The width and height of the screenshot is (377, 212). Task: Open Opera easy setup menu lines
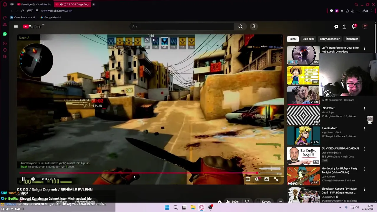click(x=372, y=11)
